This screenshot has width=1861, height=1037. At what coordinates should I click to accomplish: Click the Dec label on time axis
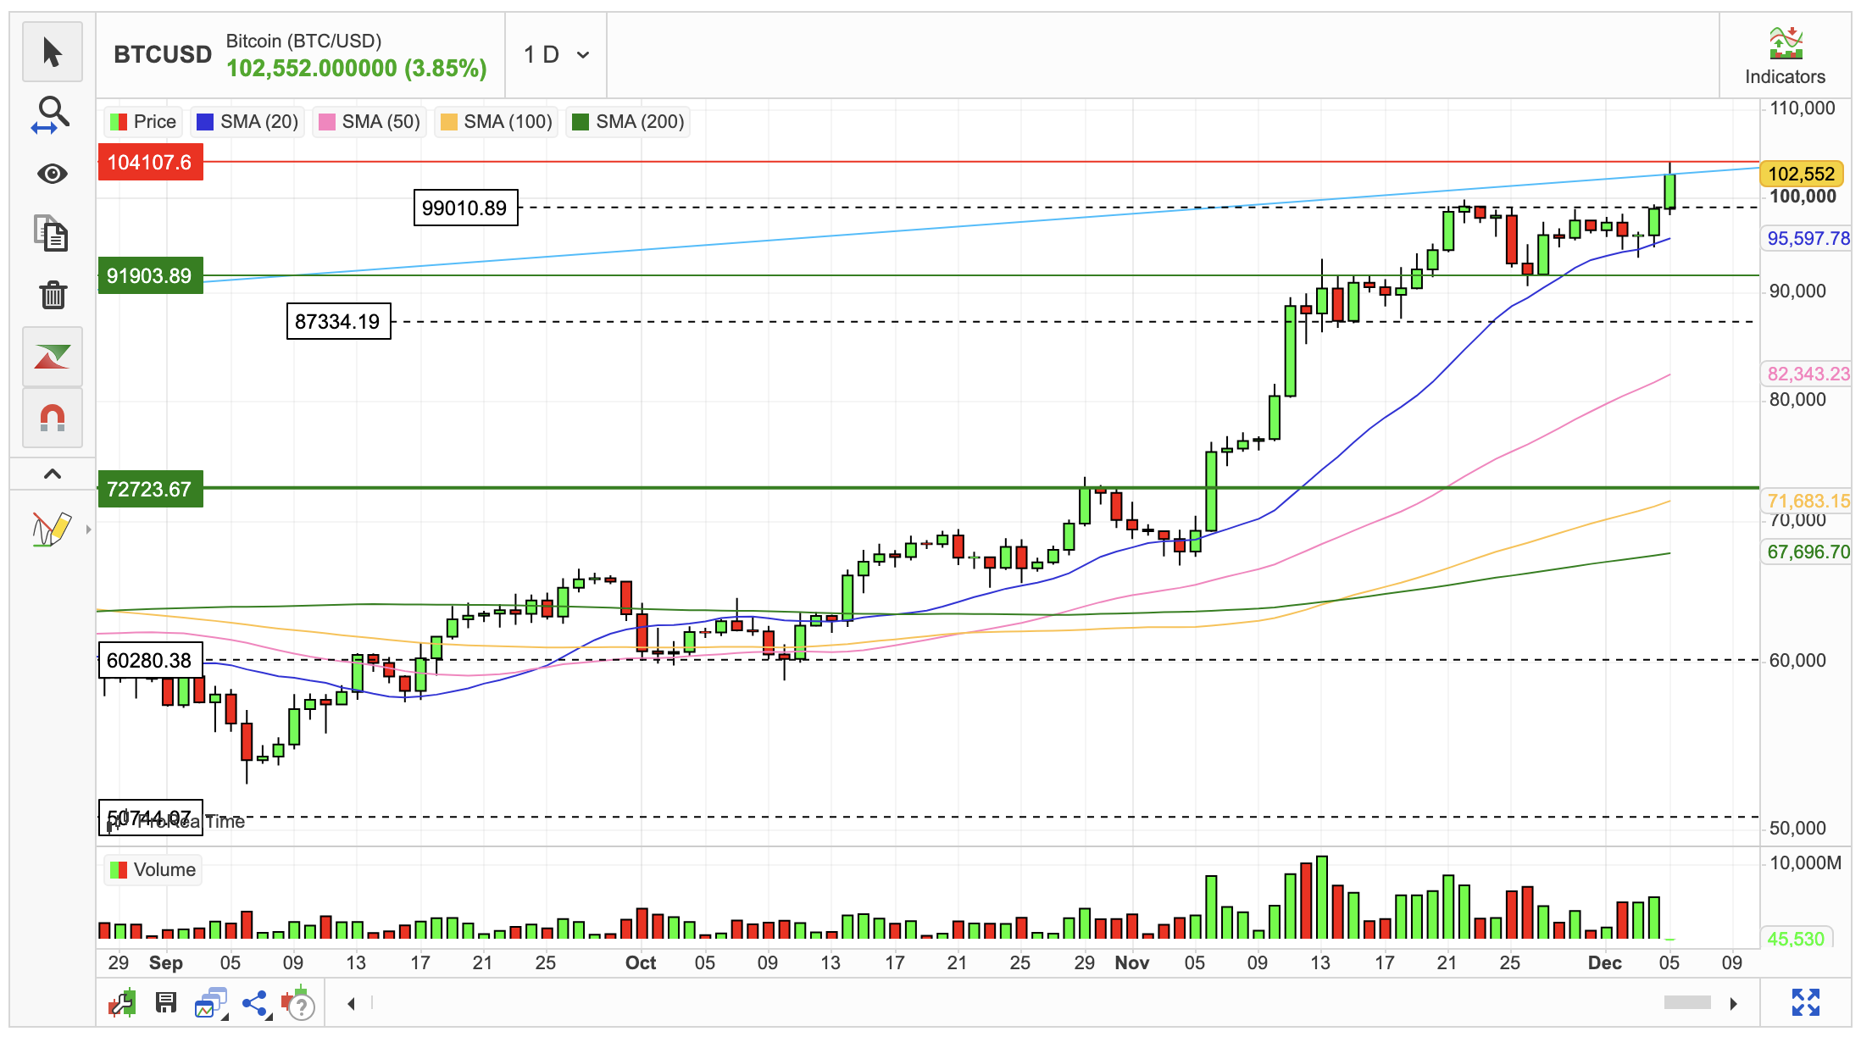coord(1605,963)
